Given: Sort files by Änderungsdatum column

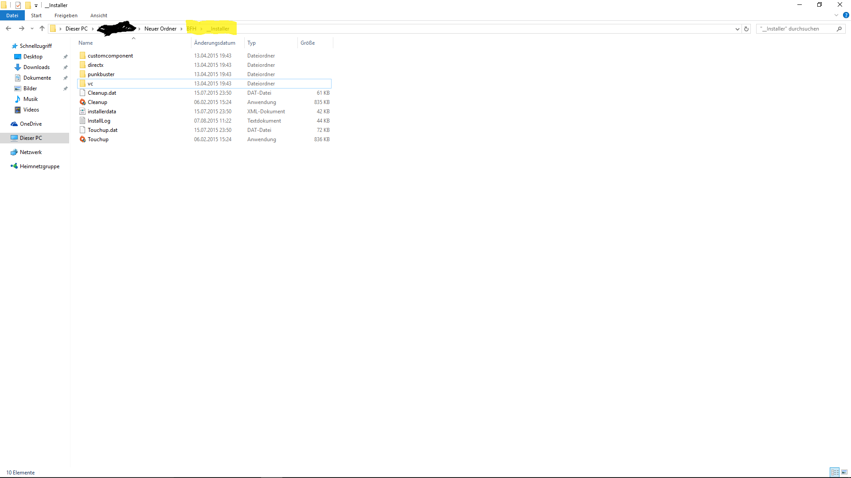Looking at the screenshot, I should coord(215,43).
